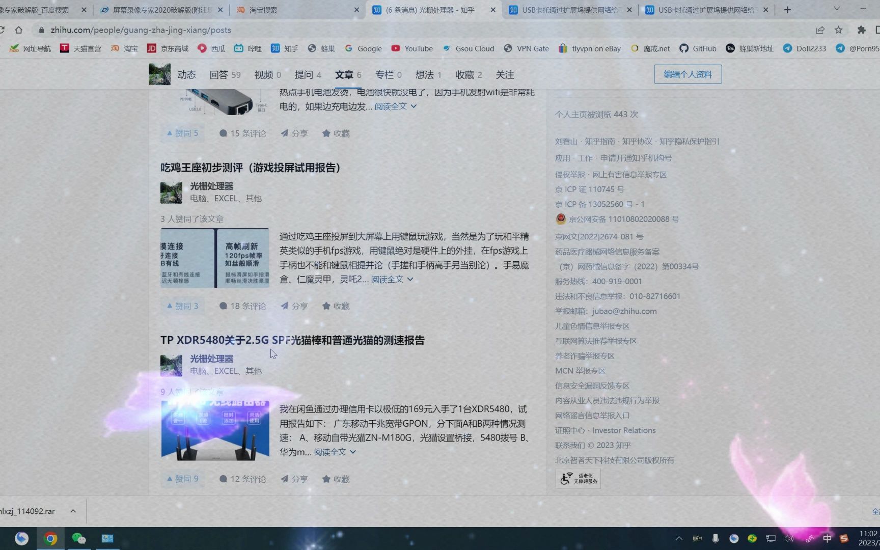This screenshot has width=880, height=550.
Task: Click the XDR5480 router article thumbnail
Action: [215, 430]
